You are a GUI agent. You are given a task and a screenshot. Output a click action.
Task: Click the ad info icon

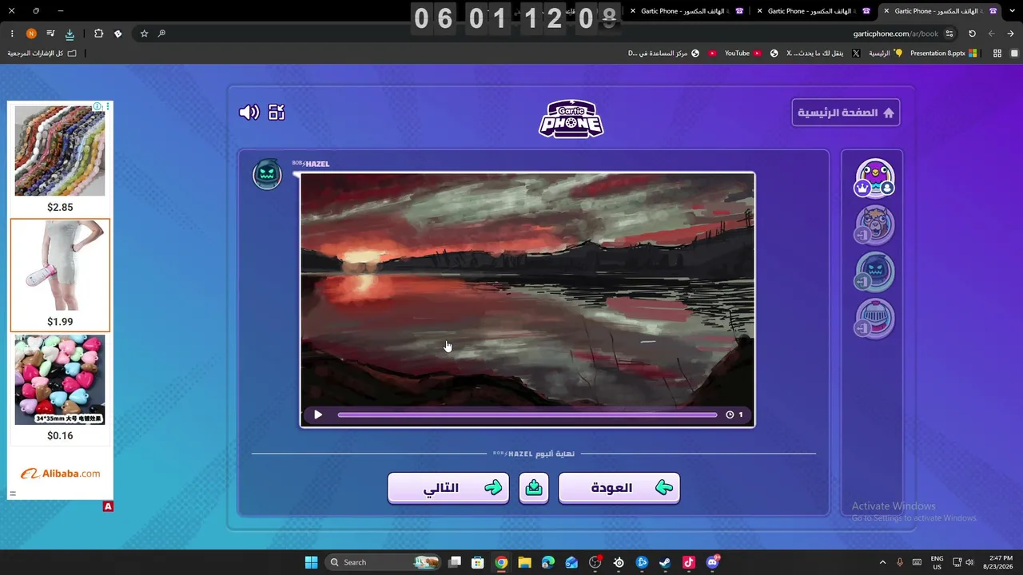[97, 107]
